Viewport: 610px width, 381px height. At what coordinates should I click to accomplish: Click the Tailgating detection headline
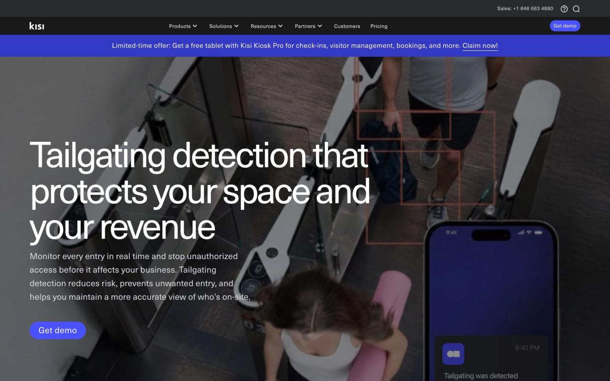(200, 191)
